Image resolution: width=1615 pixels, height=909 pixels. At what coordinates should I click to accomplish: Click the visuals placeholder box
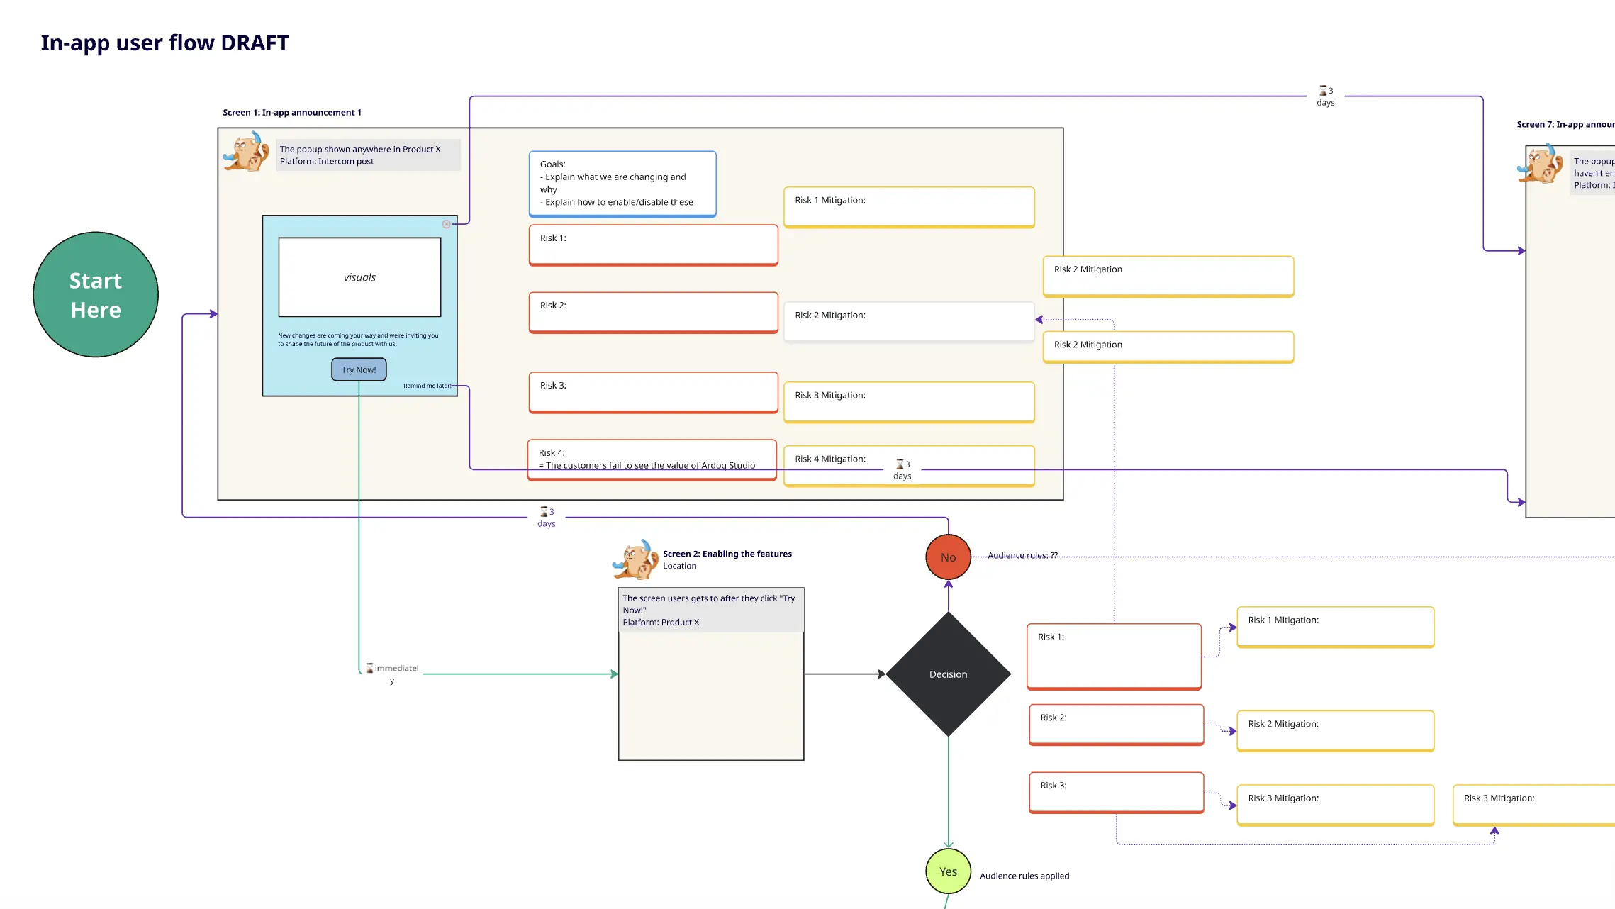point(359,277)
